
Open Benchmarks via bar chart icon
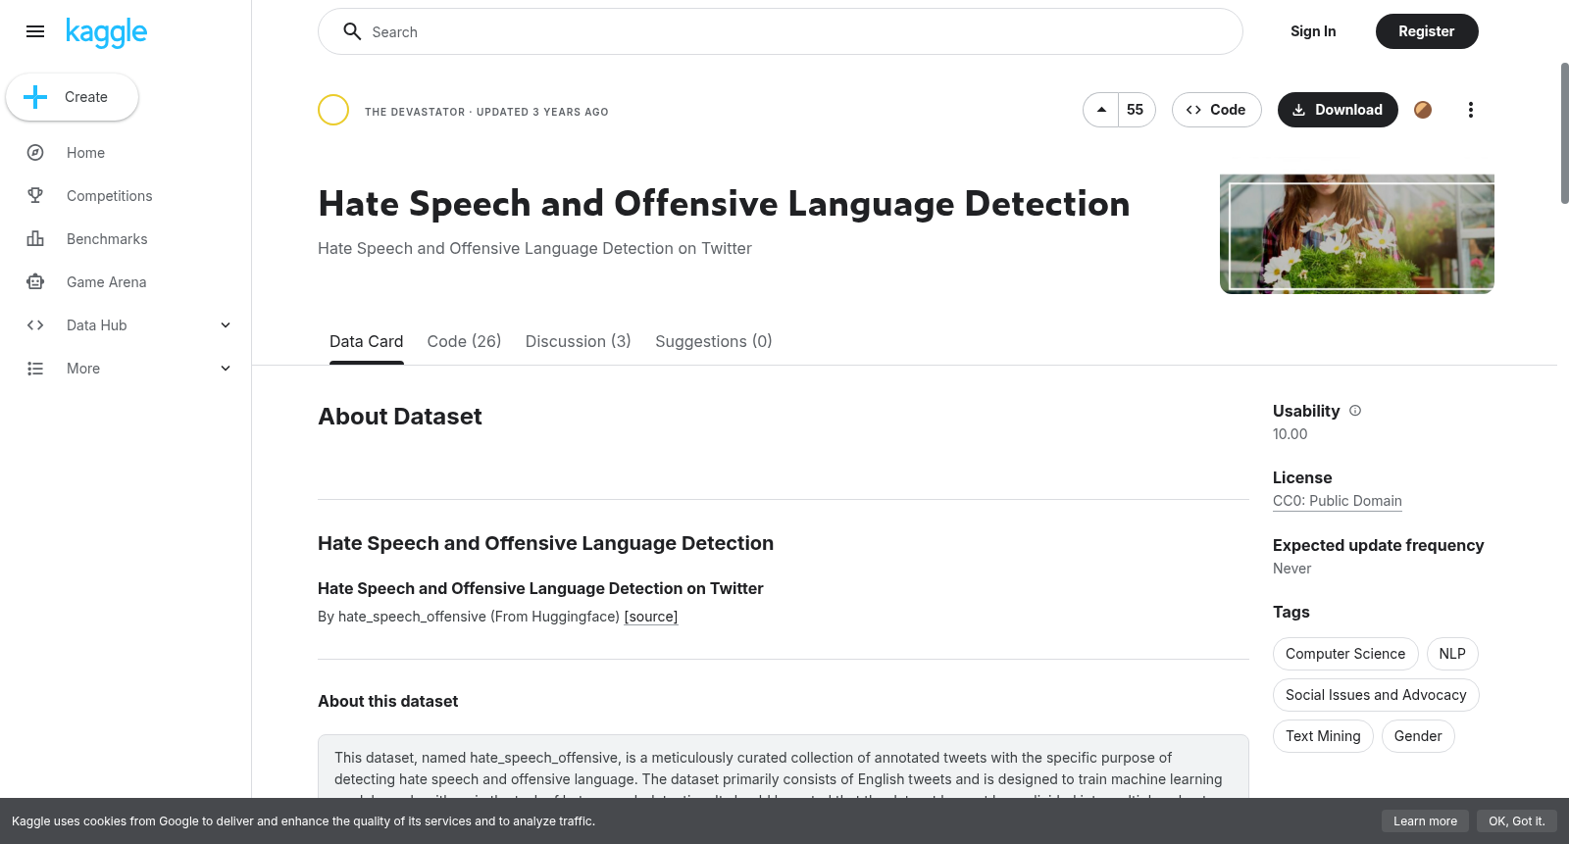click(35, 239)
